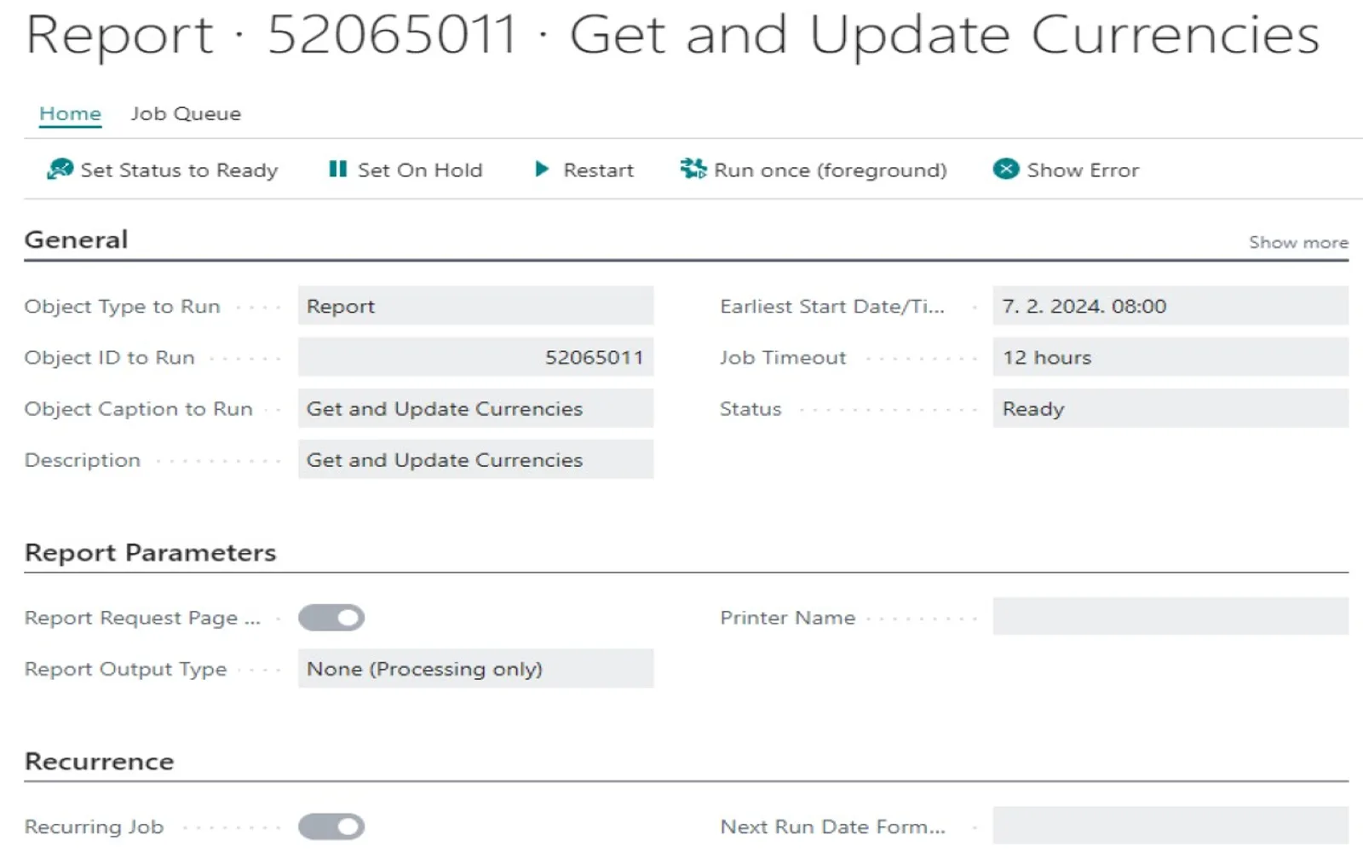This screenshot has height=852, width=1363.
Task: Click the empty Printer Name field
Action: click(1170, 616)
